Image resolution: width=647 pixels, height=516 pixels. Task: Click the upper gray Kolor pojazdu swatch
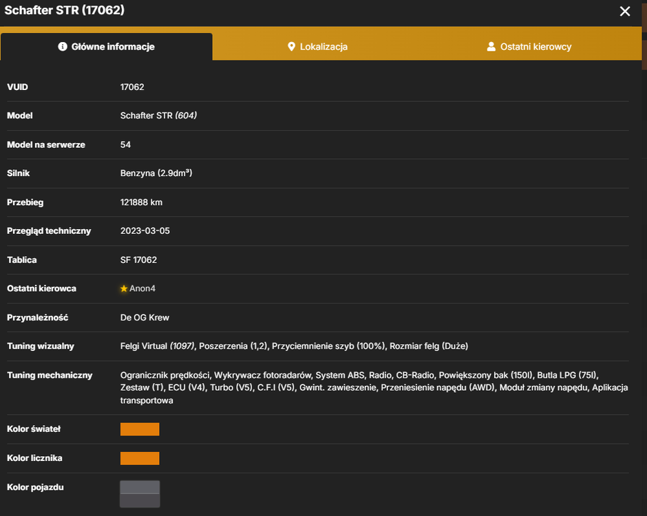(x=140, y=487)
